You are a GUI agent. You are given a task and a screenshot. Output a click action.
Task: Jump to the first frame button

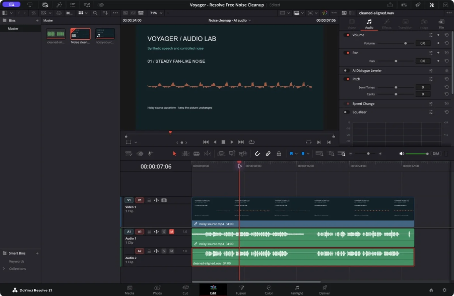point(206,142)
